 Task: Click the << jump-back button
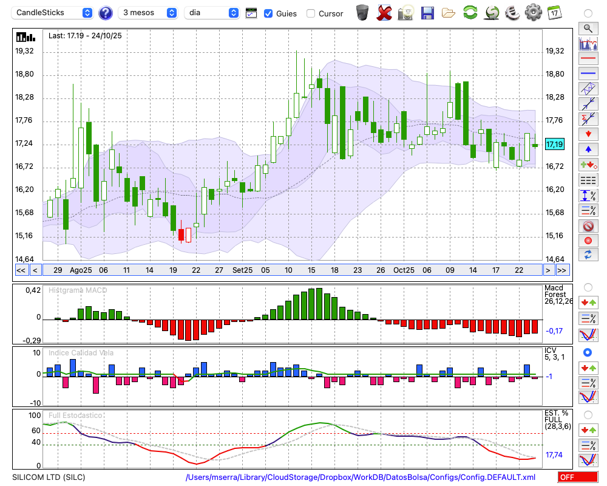21,270
